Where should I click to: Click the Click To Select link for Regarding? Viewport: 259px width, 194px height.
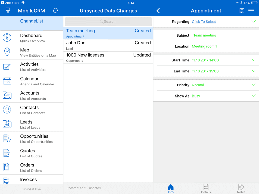pyautogui.click(x=204, y=22)
